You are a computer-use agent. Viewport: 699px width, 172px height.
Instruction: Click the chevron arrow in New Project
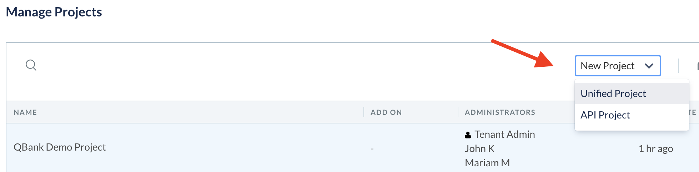pyautogui.click(x=649, y=66)
